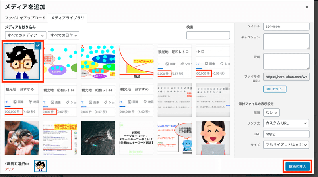Select the ロングテール graph thumbnail
The height and width of the screenshot is (177, 318).
[x=136, y=62]
